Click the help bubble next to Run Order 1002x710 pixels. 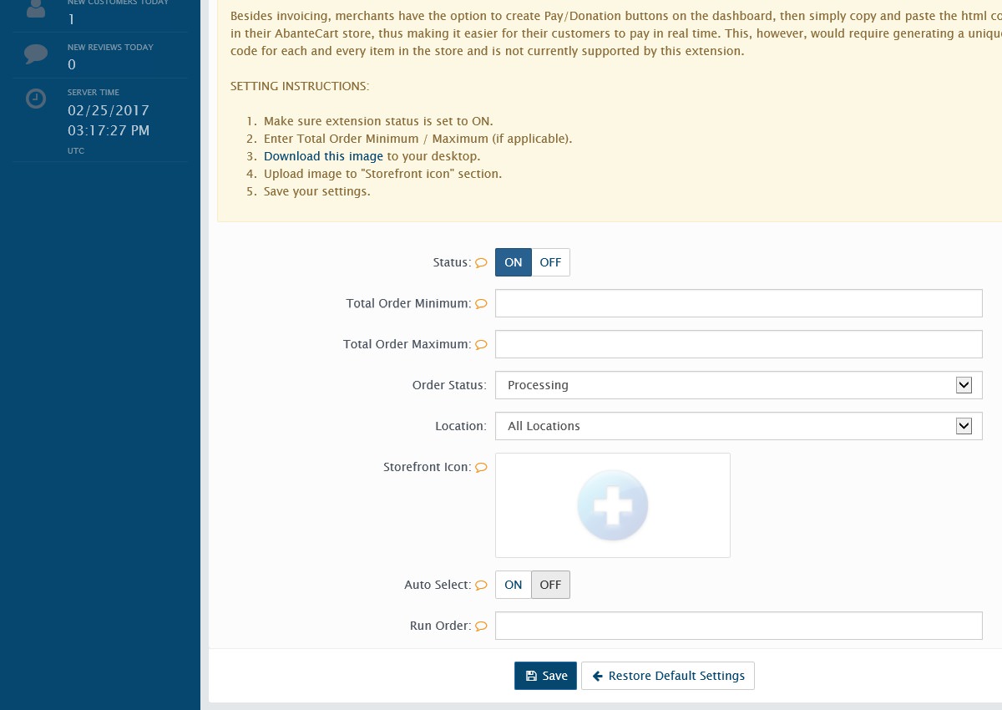[481, 626]
